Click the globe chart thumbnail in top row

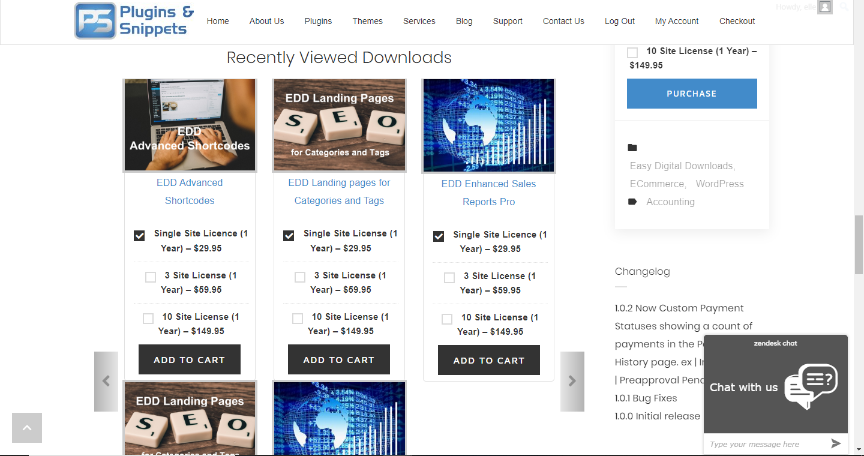click(489, 125)
